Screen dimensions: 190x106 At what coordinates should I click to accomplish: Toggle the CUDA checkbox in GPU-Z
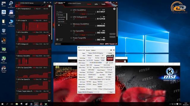pos(93,89)
